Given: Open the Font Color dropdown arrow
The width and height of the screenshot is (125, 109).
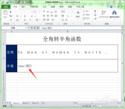Looking at the screenshot, I should 32,20.
